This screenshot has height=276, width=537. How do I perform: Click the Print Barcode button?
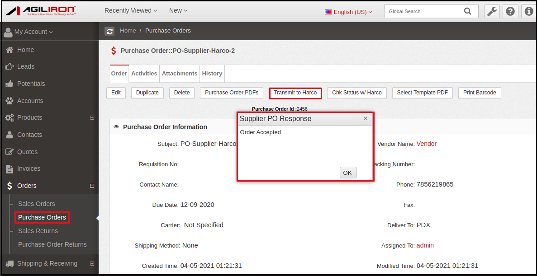coord(480,93)
